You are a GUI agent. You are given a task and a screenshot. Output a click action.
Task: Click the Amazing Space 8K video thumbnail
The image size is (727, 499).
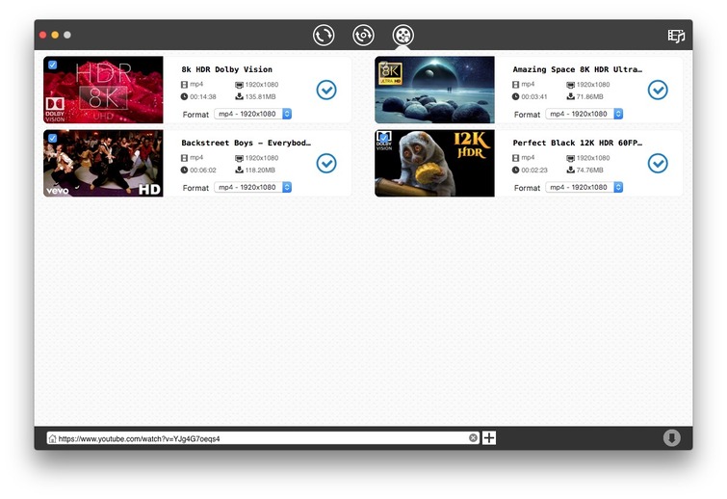[x=434, y=90]
